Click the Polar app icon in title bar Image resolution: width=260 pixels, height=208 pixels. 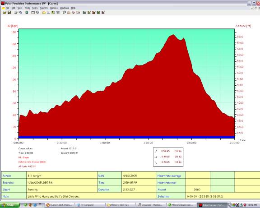pyautogui.click(x=3, y=3)
